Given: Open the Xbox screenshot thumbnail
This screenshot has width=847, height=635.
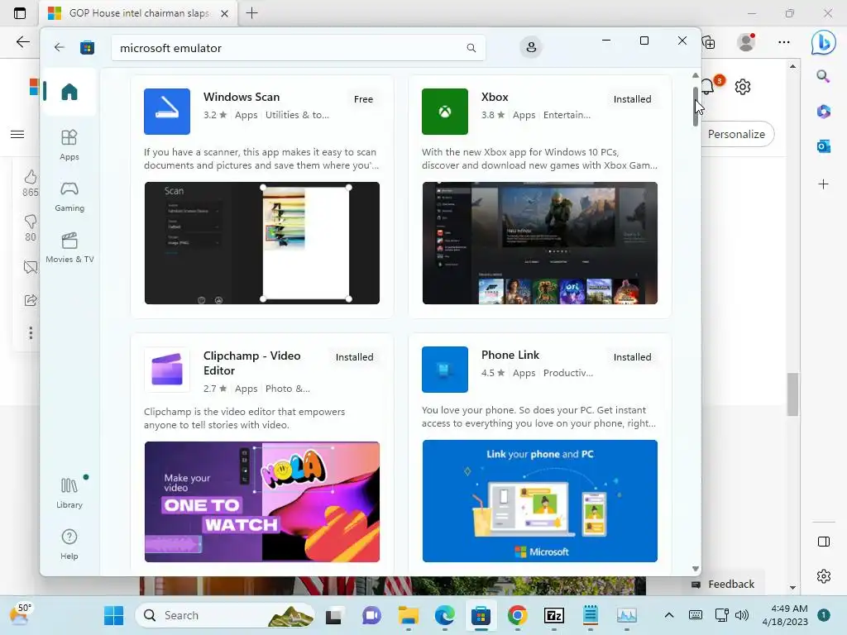Looking at the screenshot, I should tap(539, 243).
